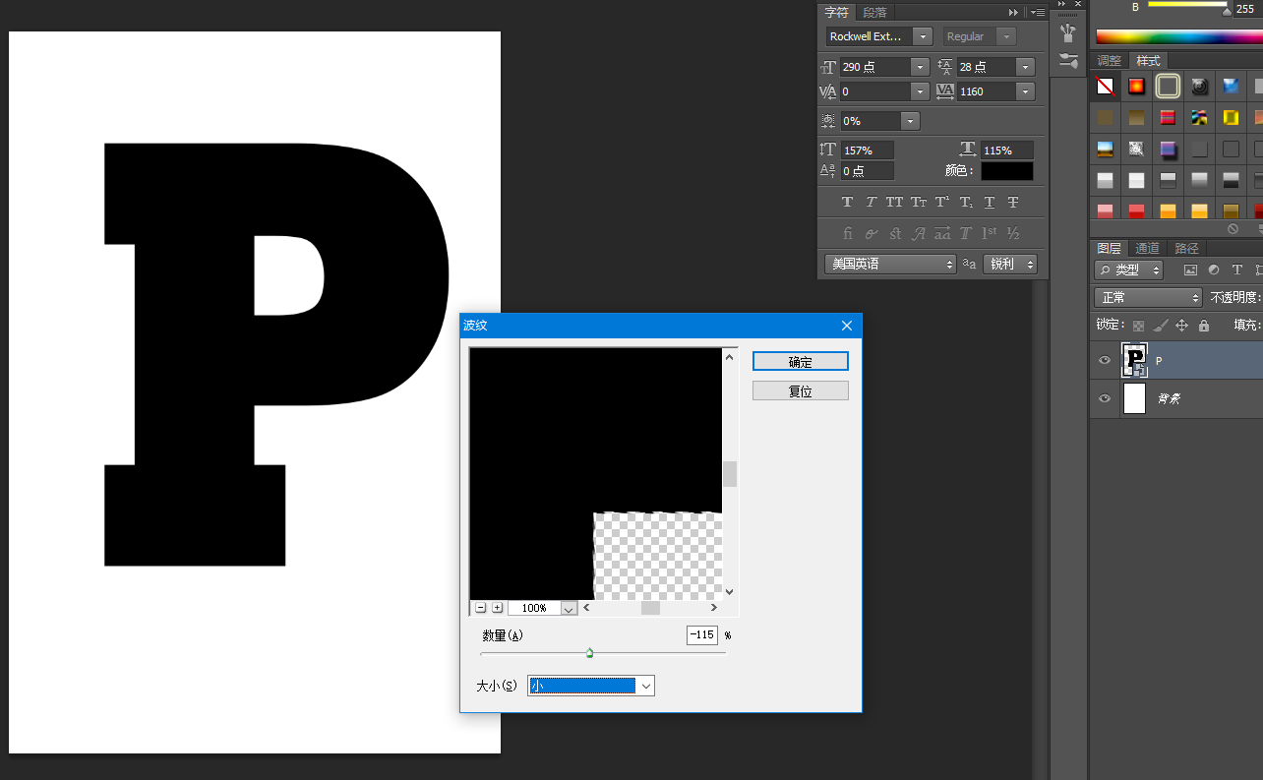This screenshot has height=780, width=1263.
Task: Click the lock all padlock icon
Action: tap(1204, 325)
